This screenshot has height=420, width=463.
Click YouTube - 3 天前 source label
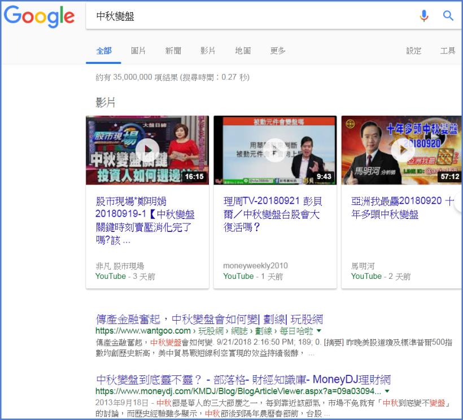[125, 277]
